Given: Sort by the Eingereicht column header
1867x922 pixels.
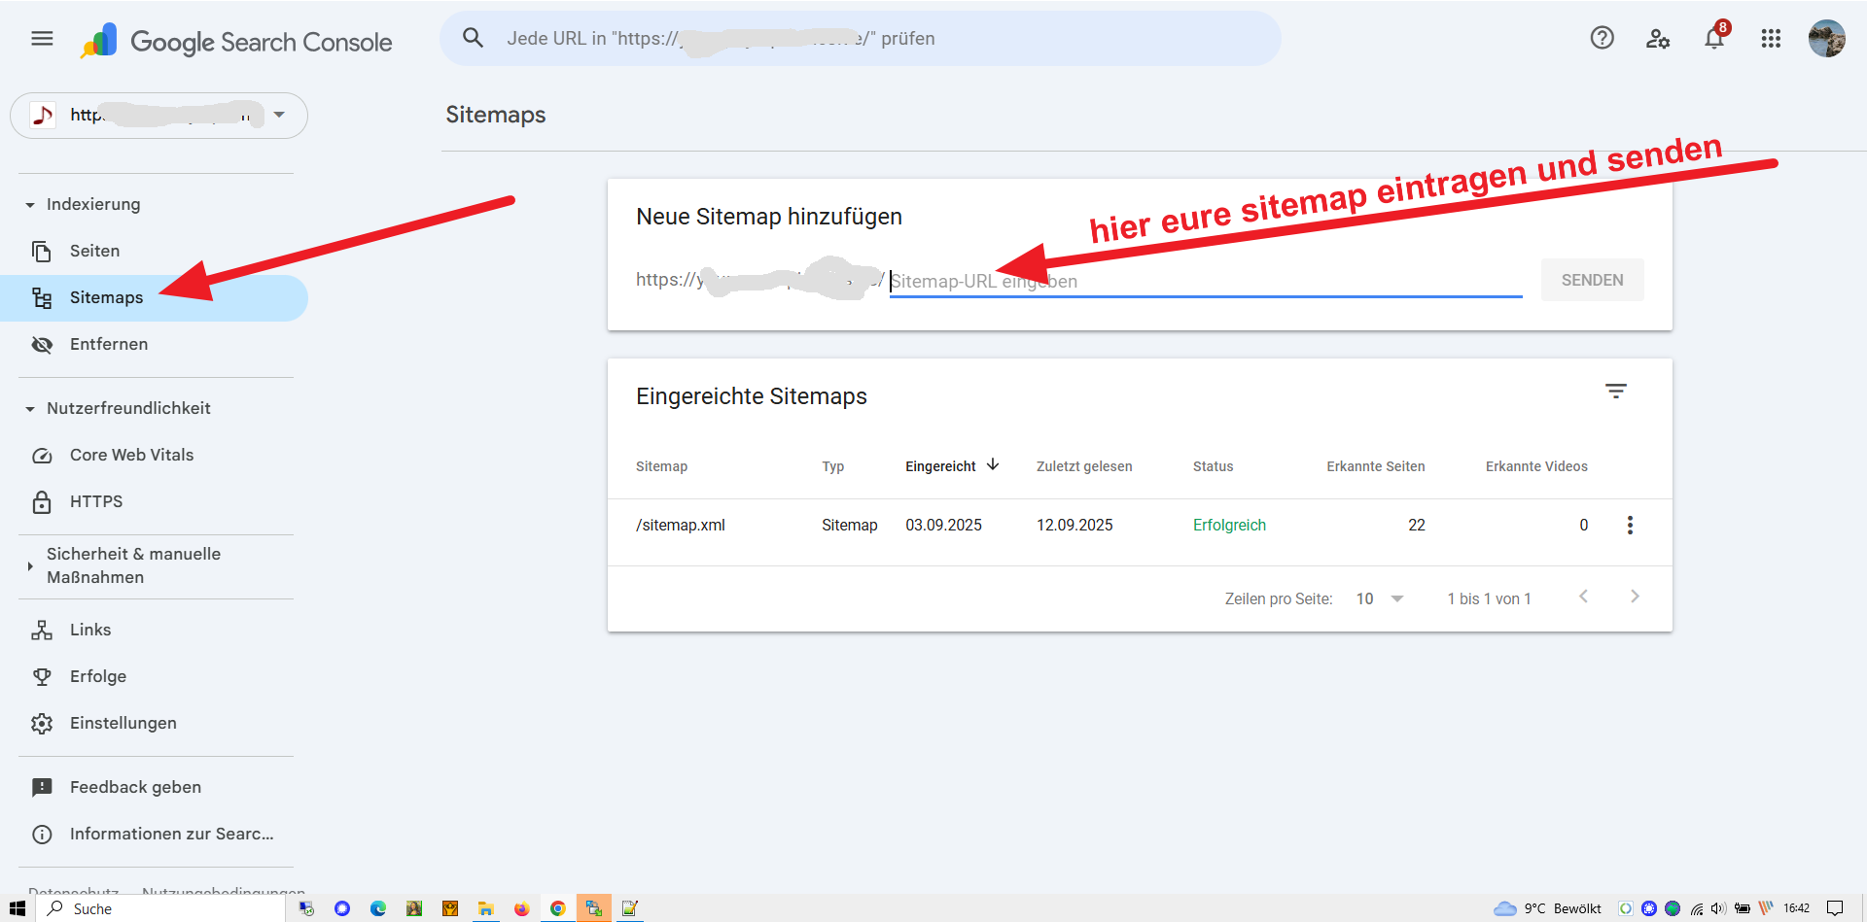Looking at the screenshot, I should (x=940, y=467).
